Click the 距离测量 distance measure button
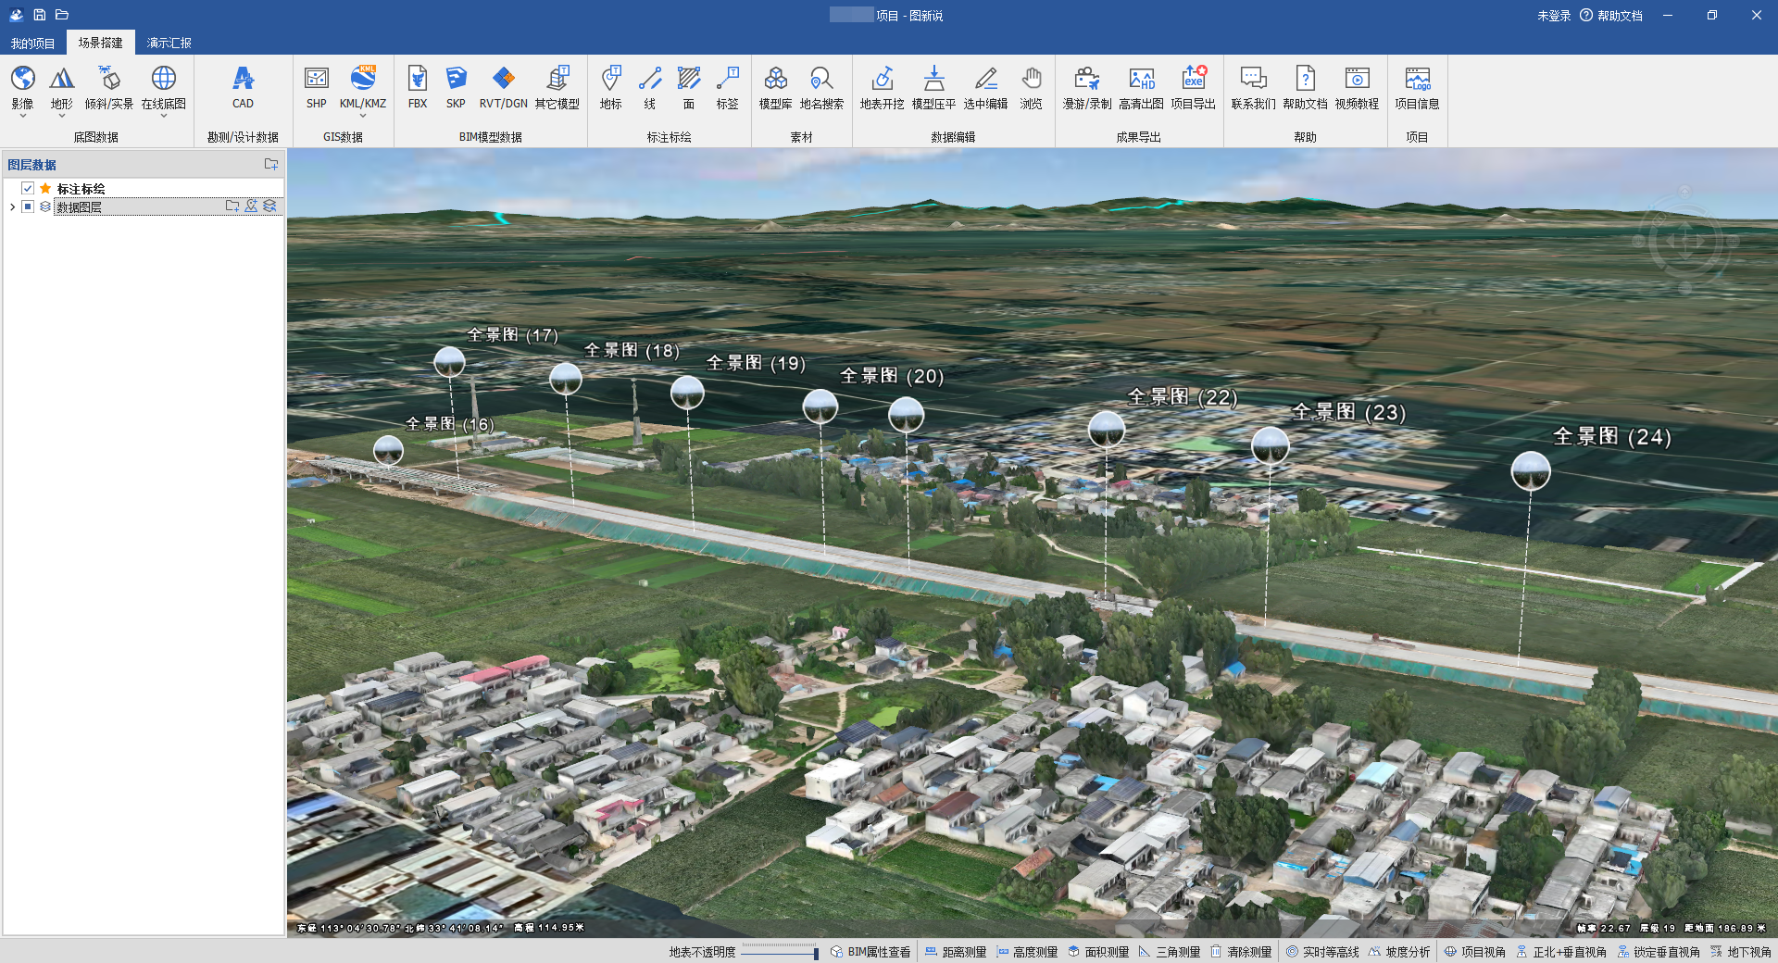This screenshot has width=1778, height=963. pos(956,952)
